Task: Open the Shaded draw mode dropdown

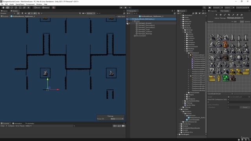Action: 8,13
